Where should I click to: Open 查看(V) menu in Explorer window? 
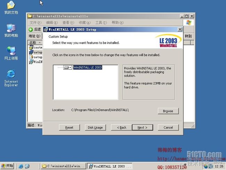click(x=68, y=23)
